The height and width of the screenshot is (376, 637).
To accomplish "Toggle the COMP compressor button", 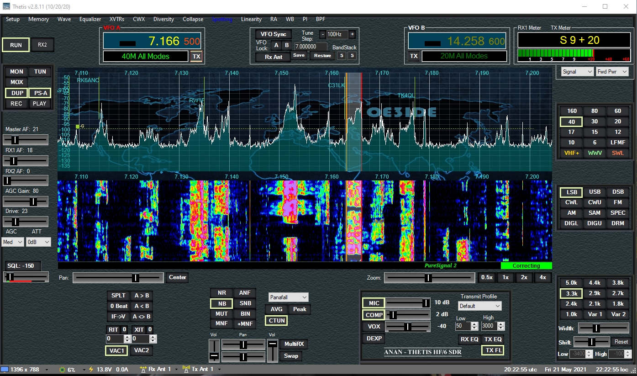I will pos(374,315).
